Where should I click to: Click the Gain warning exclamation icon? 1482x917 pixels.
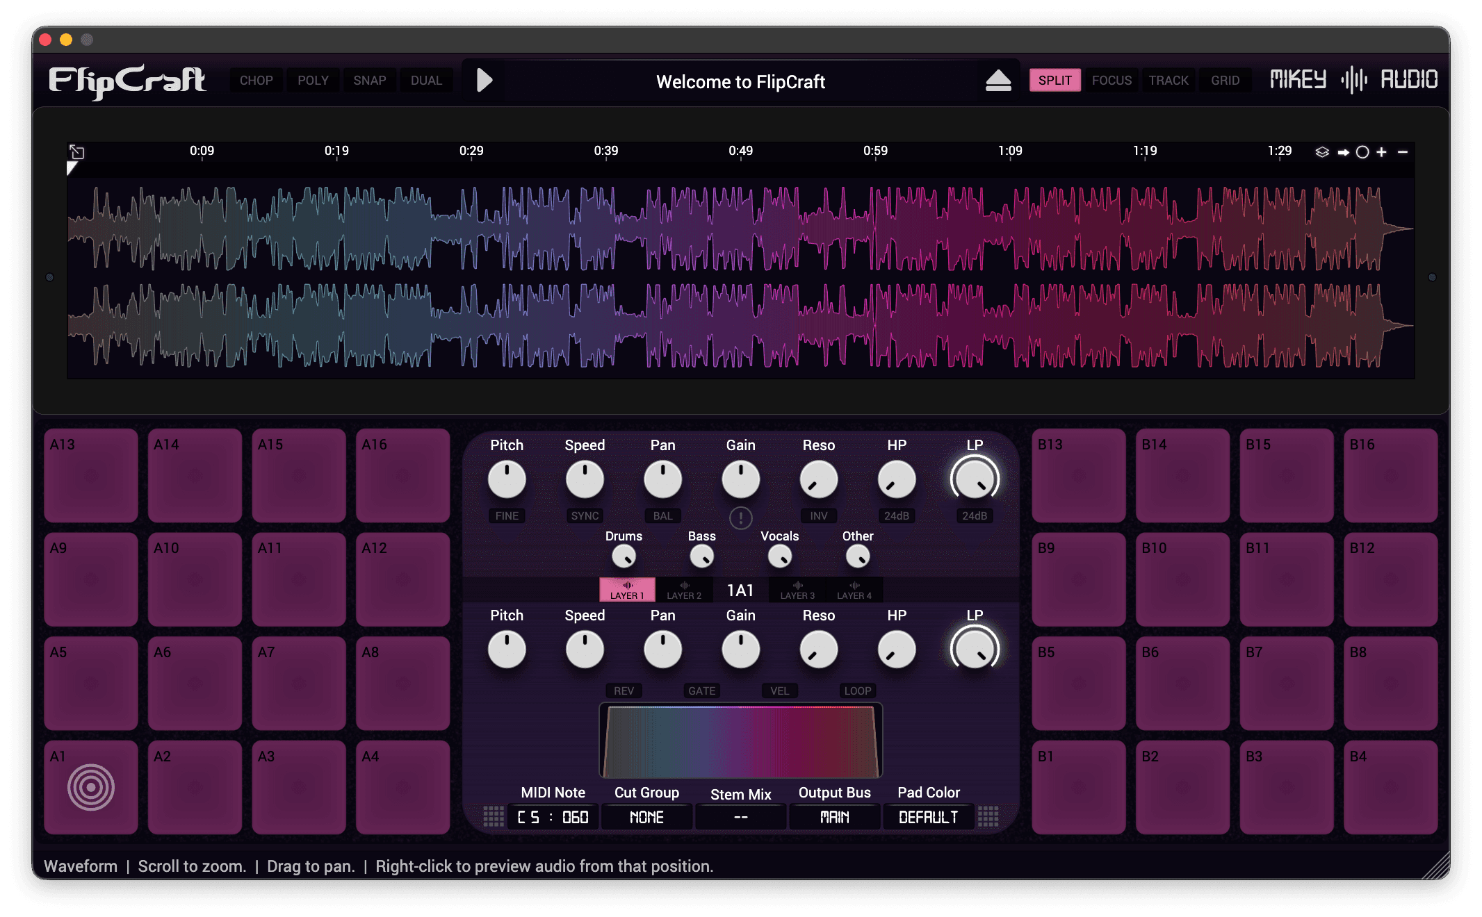point(740,518)
